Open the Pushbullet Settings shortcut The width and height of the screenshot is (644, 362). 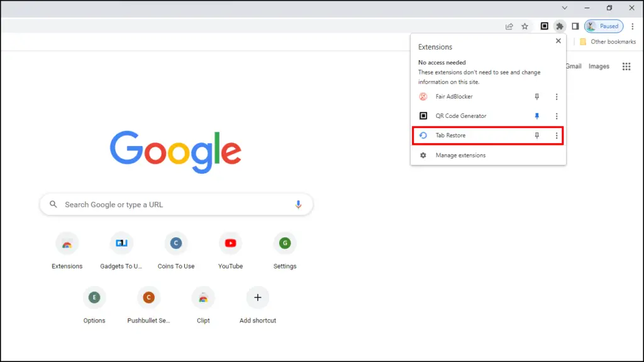click(x=148, y=305)
